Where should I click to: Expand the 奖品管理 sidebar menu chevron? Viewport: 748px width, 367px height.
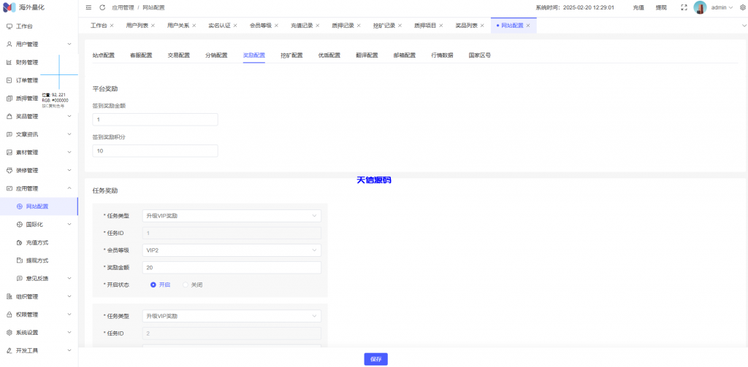click(69, 116)
